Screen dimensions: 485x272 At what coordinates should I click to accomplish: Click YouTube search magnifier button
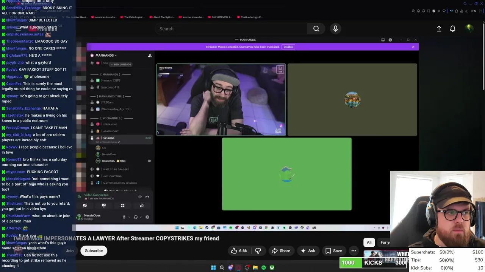316,29
